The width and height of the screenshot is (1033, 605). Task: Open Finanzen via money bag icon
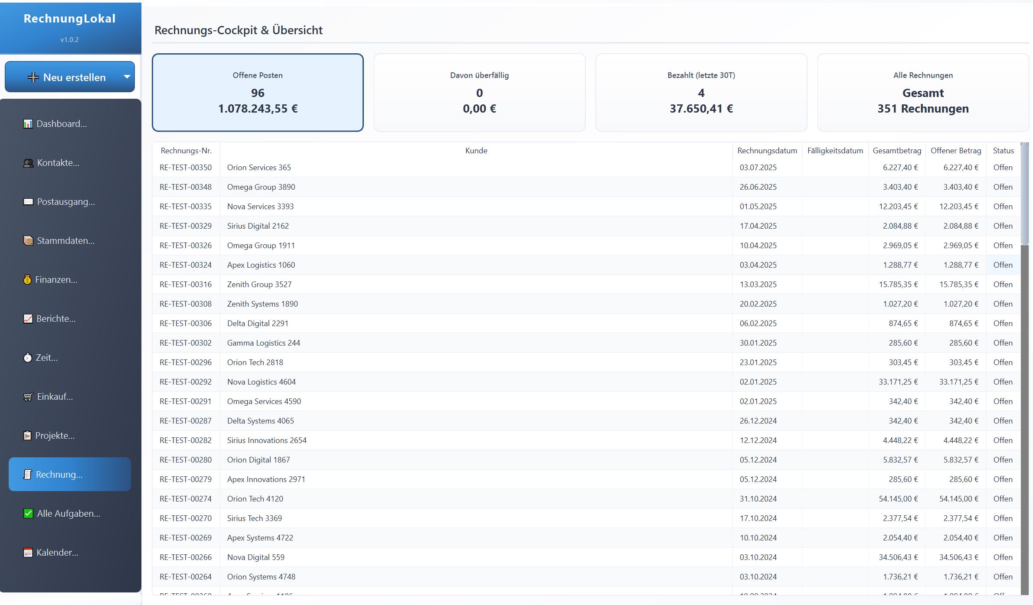pyautogui.click(x=27, y=280)
